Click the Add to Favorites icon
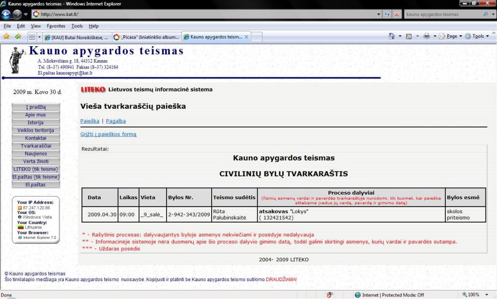This screenshot has height=299, width=497. [18, 36]
